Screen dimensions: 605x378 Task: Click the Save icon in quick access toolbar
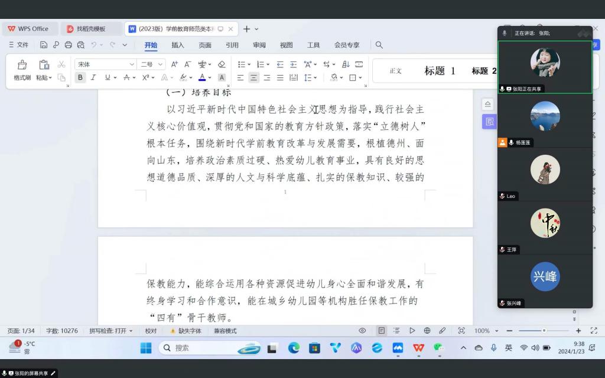44,45
